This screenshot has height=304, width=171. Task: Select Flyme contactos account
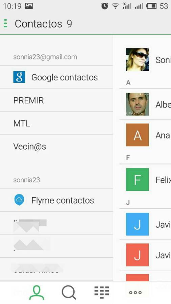tap(56, 200)
